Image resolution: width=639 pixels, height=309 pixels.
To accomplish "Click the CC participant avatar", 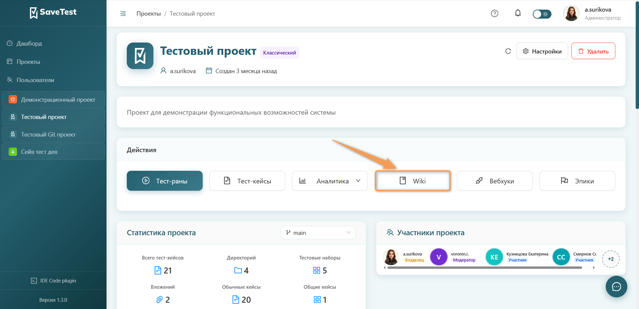I will 561,257.
